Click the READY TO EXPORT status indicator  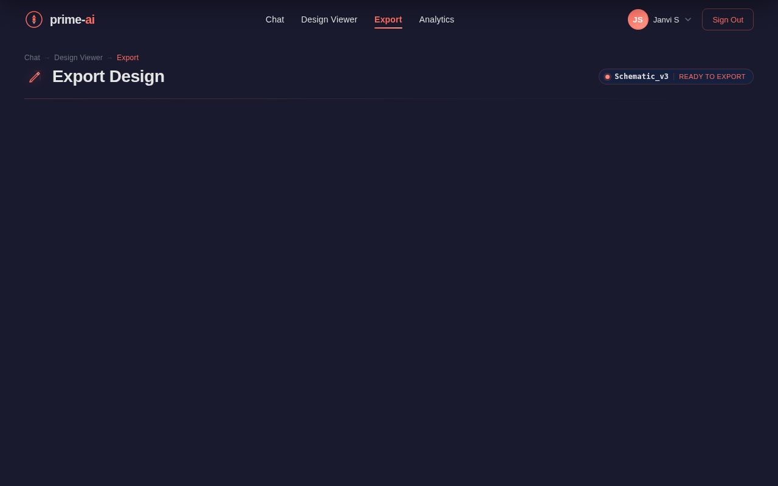712,76
